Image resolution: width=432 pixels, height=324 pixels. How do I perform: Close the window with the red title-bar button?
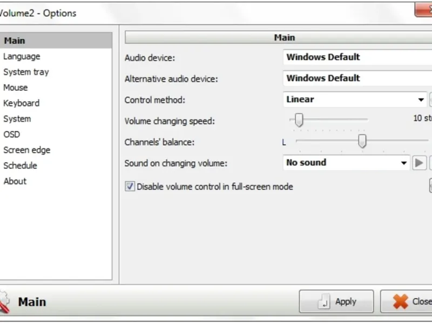coord(423,10)
